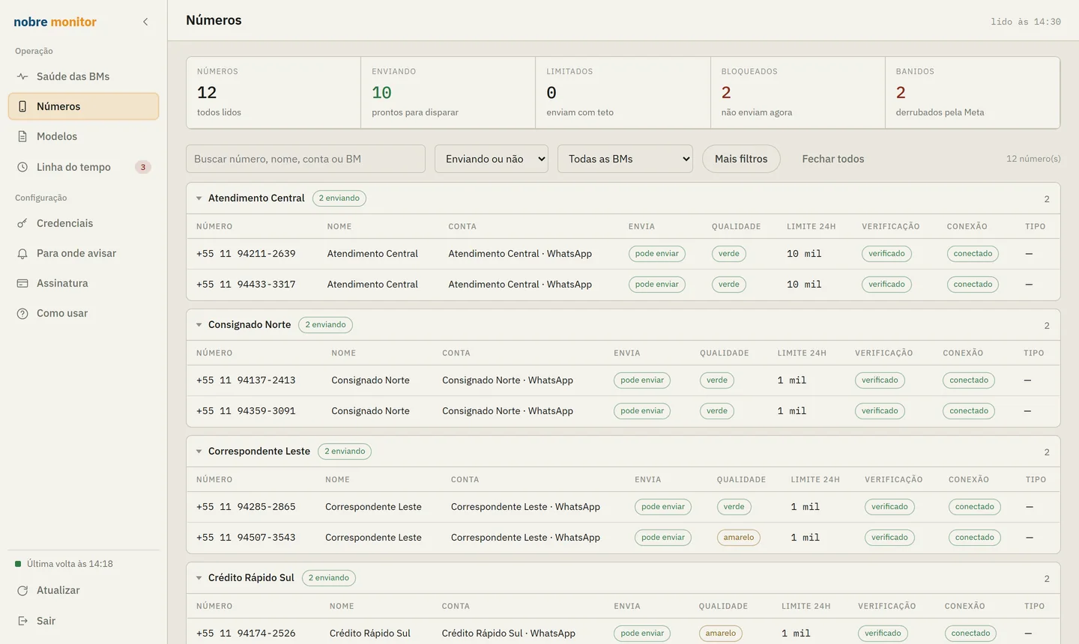Viewport: 1079px width, 644px height.
Task: Click number +55 11 94359-3091
Action: click(246, 411)
